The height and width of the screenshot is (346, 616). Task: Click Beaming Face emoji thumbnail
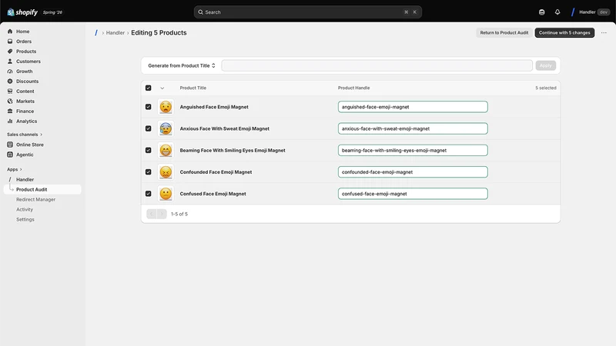[166, 150]
